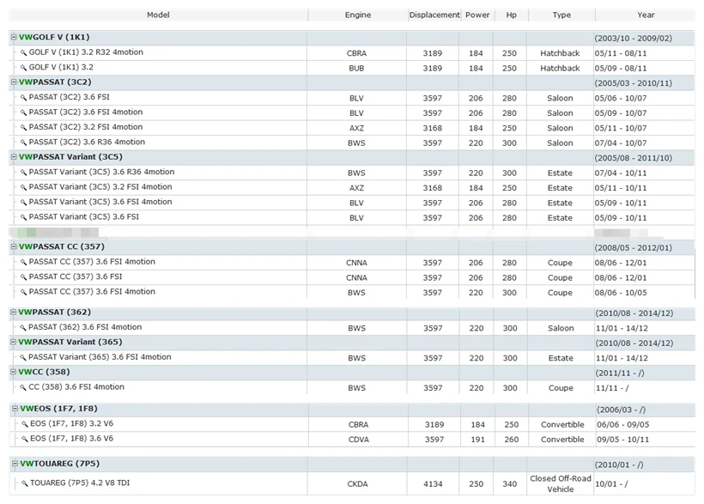The width and height of the screenshot is (704, 504).
Task: Select PASSAT CC (357) 3.6 FSI row
Action: [351, 277]
